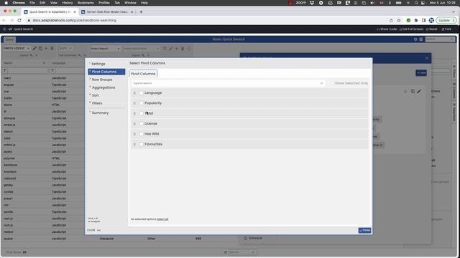Open the Filters wizard step
The width and height of the screenshot is (460, 258).
(x=106, y=103)
